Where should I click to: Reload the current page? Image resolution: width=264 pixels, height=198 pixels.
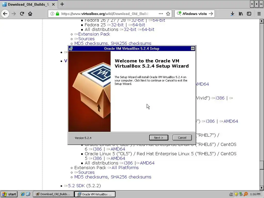pyautogui.click(x=22, y=14)
